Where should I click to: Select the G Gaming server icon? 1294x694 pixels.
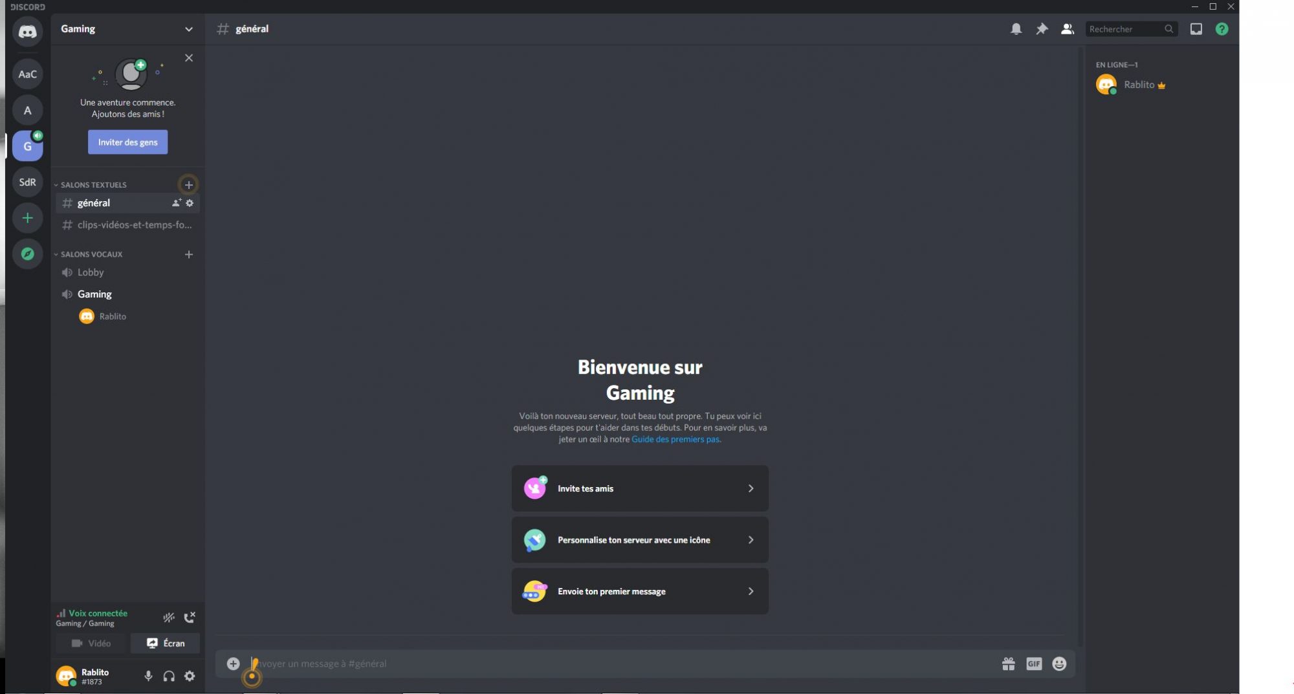(27, 146)
